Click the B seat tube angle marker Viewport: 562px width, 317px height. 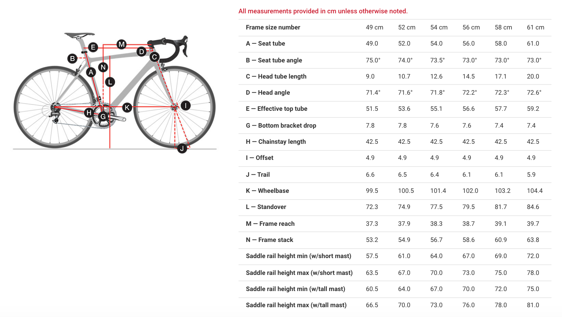pyautogui.click(x=72, y=59)
